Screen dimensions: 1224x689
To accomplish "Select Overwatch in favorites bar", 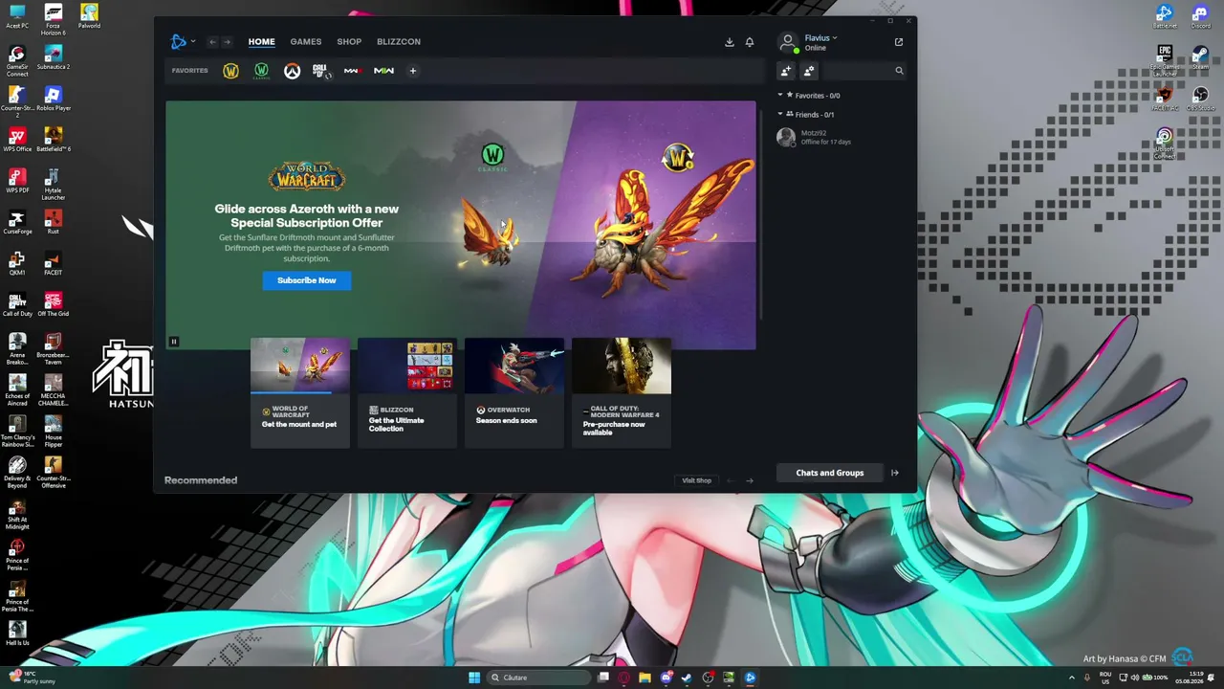I will click(292, 71).
